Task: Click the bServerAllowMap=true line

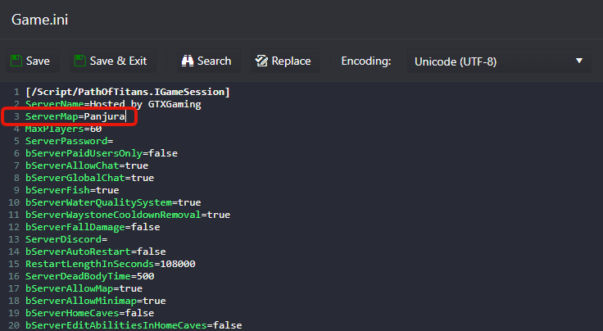Action: coord(84,288)
